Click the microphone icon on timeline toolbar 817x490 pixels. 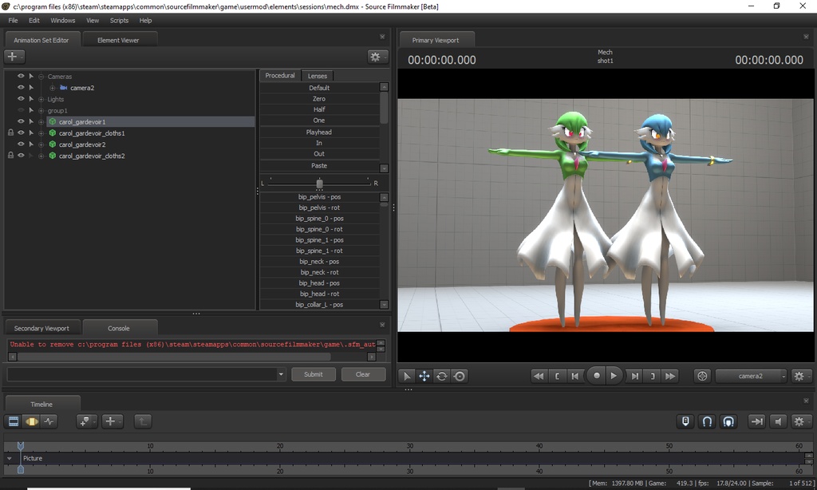pyautogui.click(x=685, y=421)
